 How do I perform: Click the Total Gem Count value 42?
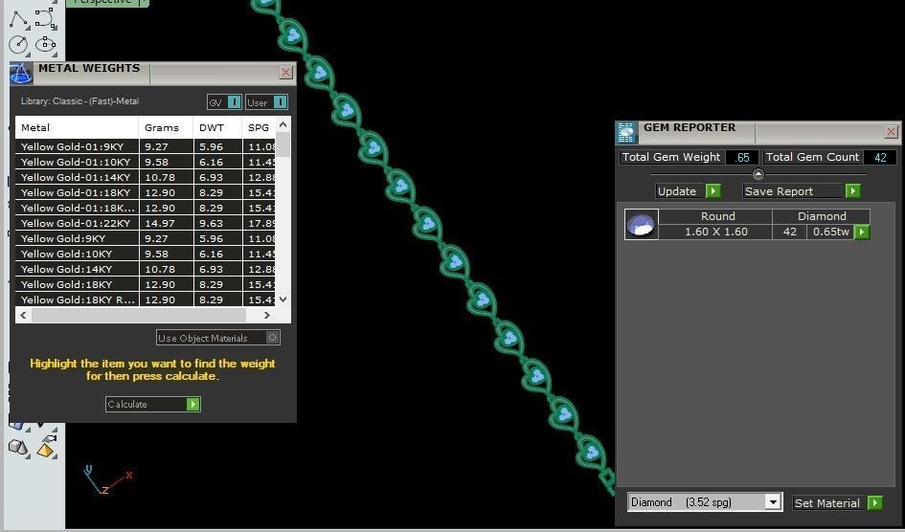point(880,157)
